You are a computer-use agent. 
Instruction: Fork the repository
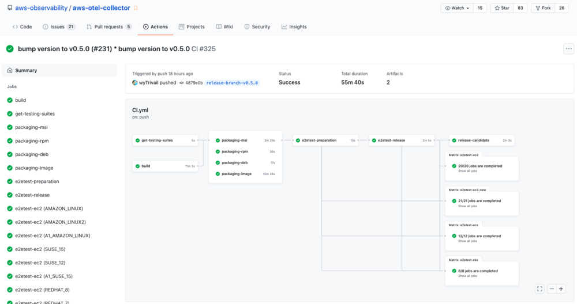(543, 8)
